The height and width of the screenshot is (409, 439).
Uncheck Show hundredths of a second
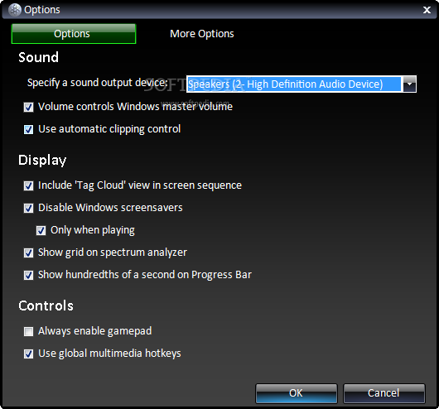tap(28, 275)
